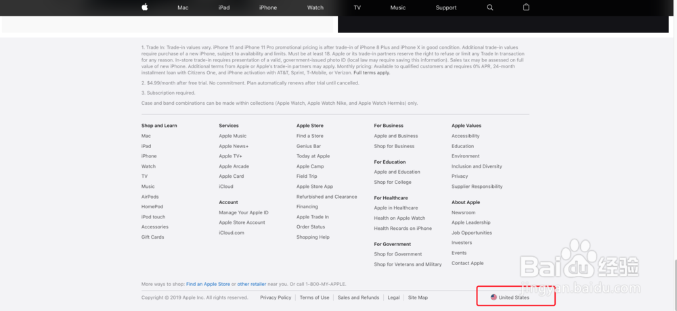Open Apple and Education link

(397, 172)
